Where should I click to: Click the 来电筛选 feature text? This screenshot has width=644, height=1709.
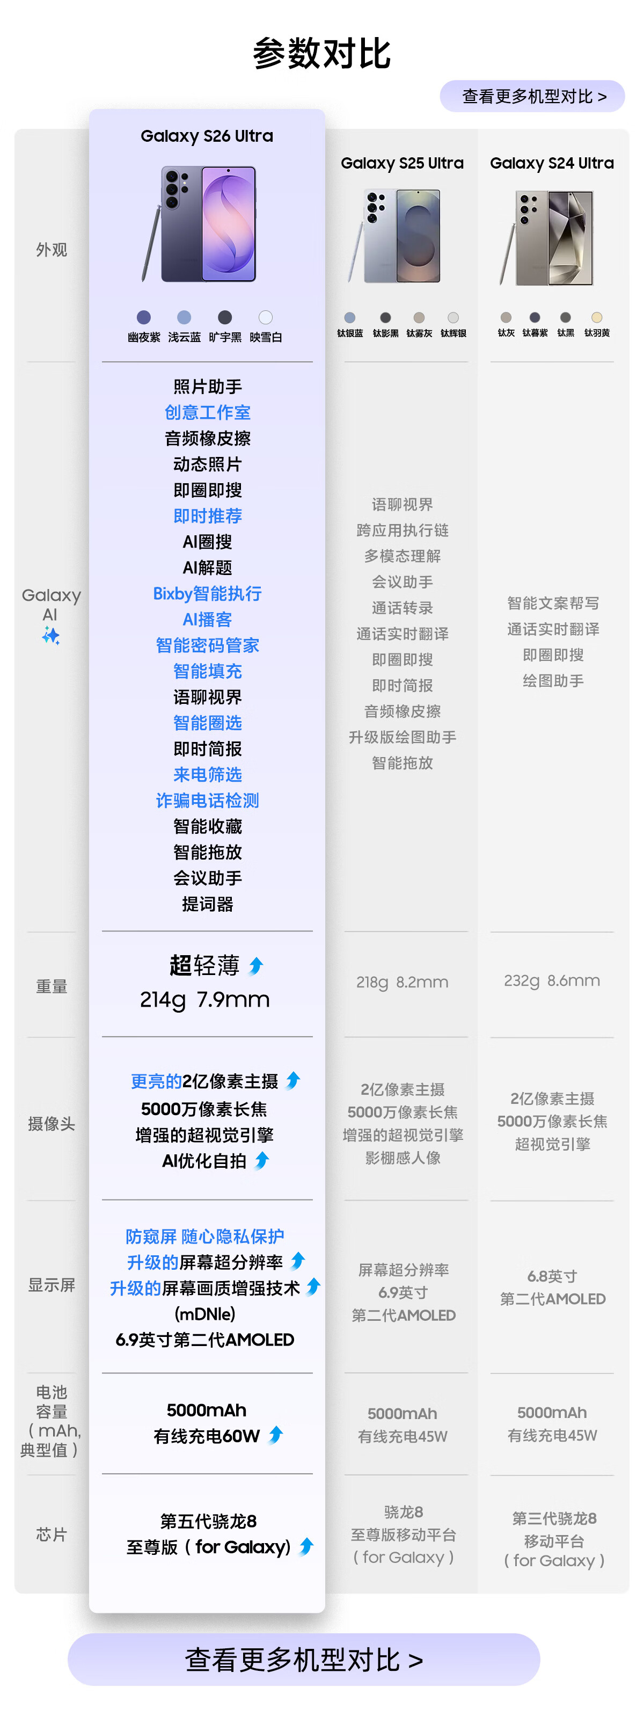[x=208, y=775]
